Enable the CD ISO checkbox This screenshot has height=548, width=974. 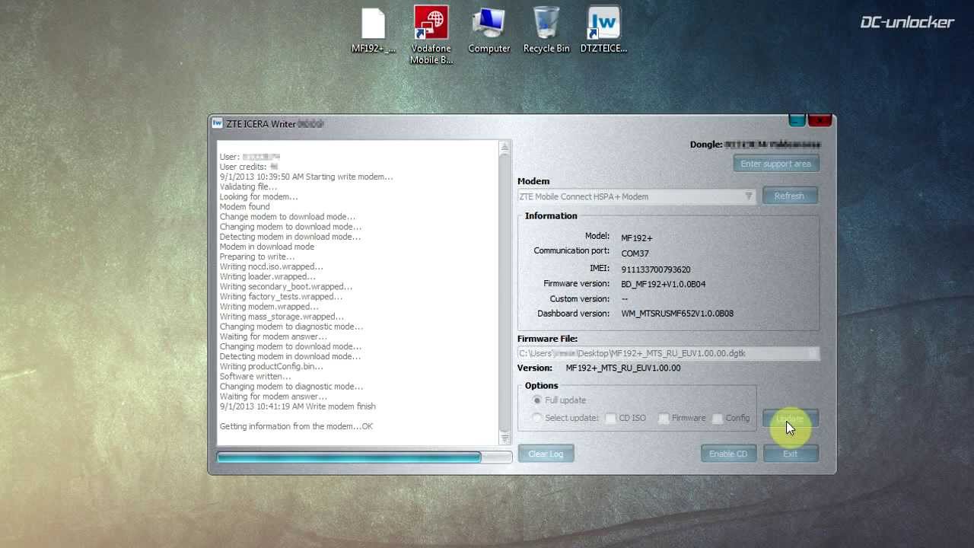click(610, 418)
